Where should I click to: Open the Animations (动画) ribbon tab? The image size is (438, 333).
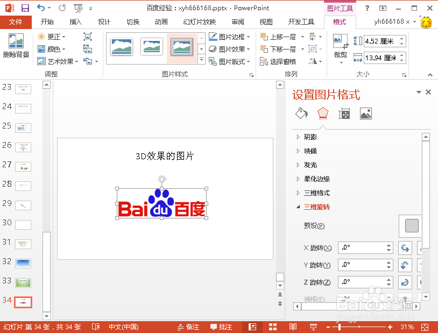161,22
